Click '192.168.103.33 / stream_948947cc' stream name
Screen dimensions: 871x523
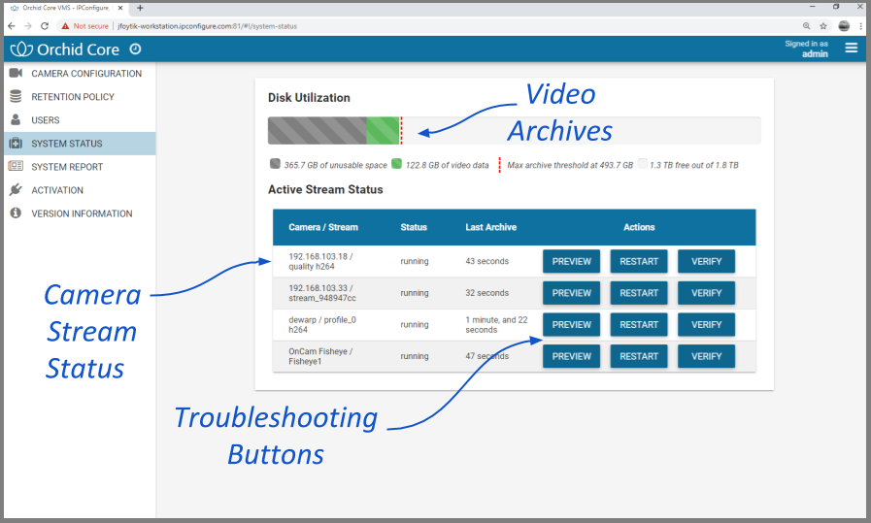(322, 293)
